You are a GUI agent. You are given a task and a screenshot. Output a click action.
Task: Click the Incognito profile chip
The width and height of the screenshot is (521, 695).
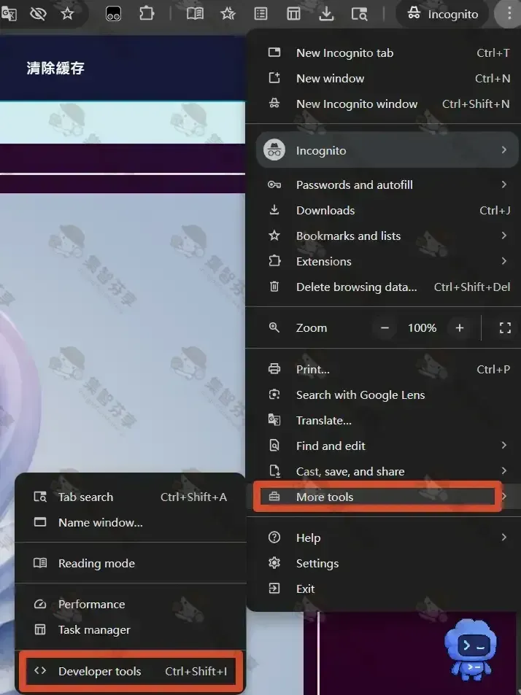(442, 14)
